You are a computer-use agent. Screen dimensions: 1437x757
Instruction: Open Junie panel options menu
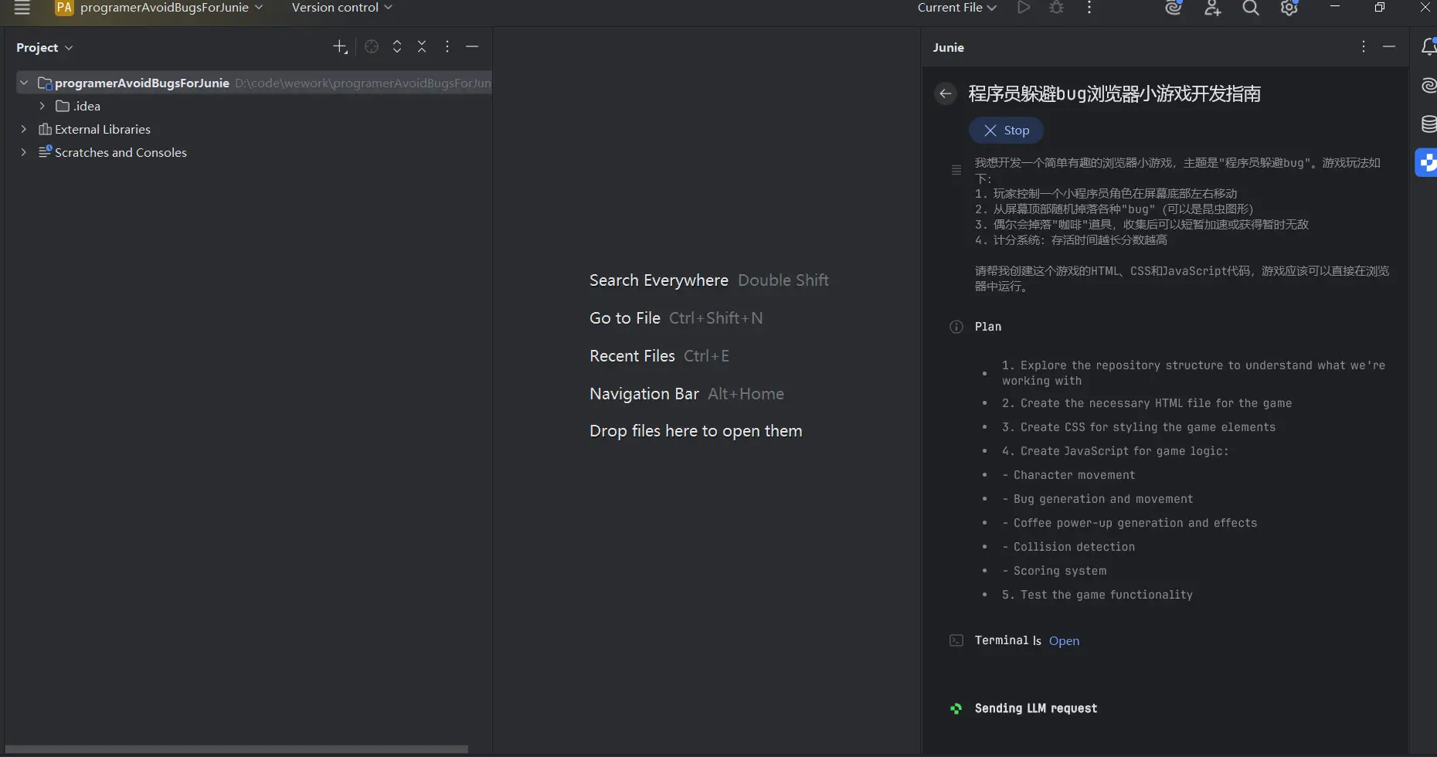coord(1364,47)
